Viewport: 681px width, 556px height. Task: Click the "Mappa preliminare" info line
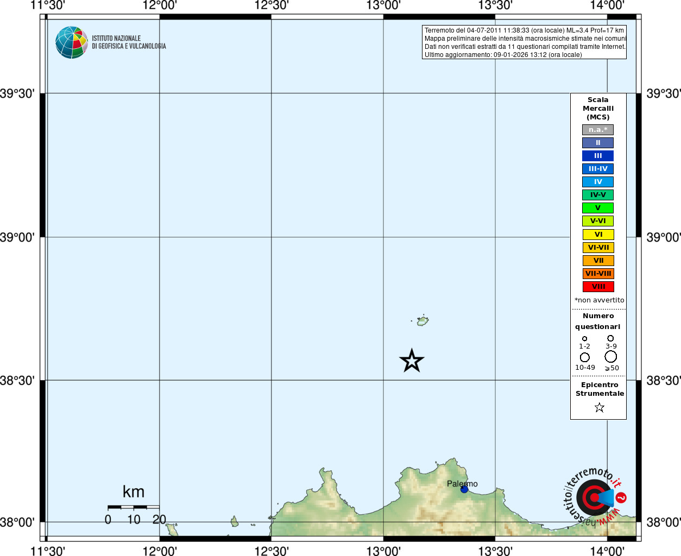click(525, 39)
